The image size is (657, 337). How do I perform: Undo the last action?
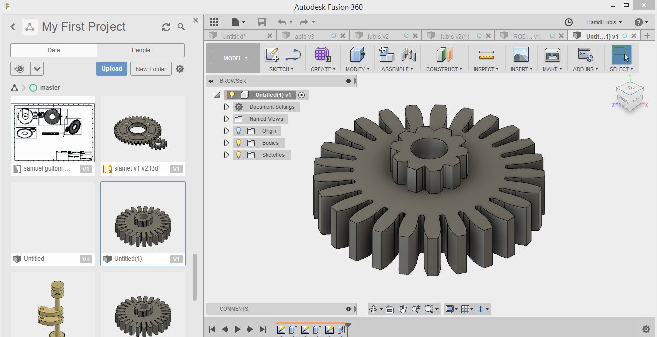tap(281, 22)
